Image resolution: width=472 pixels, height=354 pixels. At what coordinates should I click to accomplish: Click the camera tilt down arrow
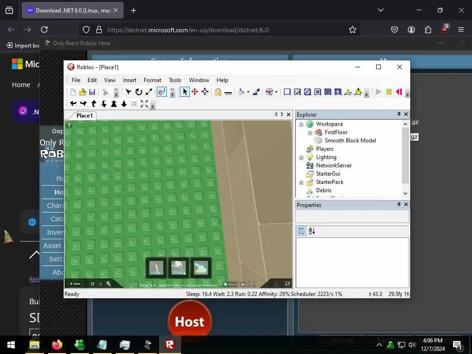[x=104, y=104]
